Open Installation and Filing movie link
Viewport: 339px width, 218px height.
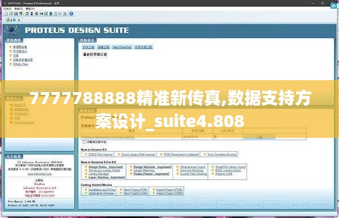click(102, 190)
